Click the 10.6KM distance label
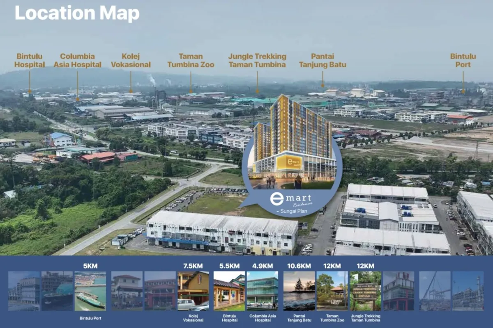493x328 pixels. tap(299, 266)
